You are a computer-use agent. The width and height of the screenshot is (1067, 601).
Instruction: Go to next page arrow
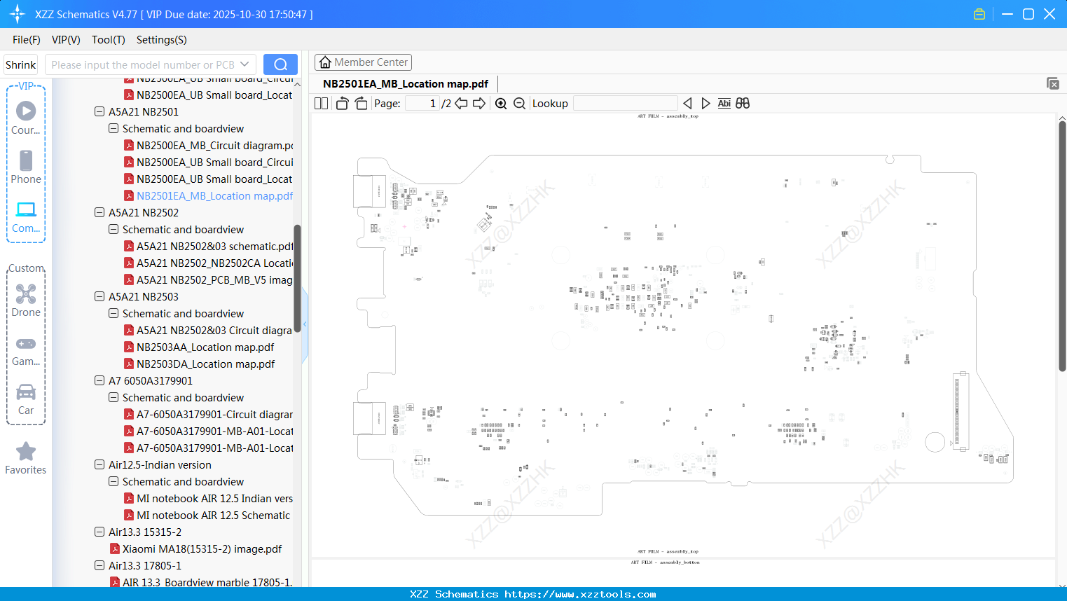pyautogui.click(x=479, y=104)
